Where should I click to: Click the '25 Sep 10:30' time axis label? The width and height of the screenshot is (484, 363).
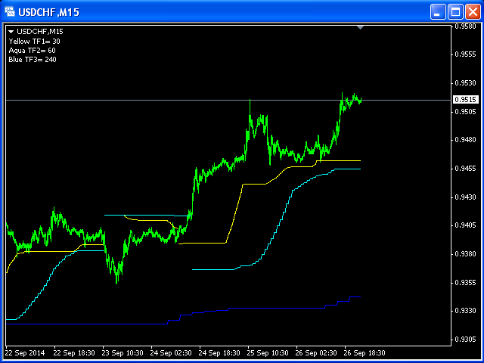[268, 353]
